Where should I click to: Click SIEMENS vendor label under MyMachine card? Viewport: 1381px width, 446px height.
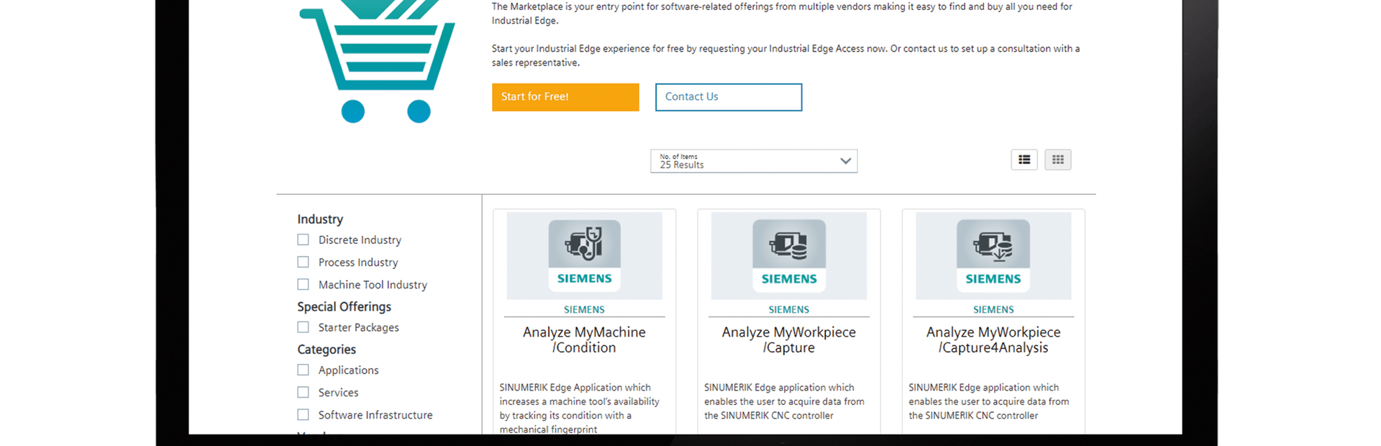tap(584, 309)
